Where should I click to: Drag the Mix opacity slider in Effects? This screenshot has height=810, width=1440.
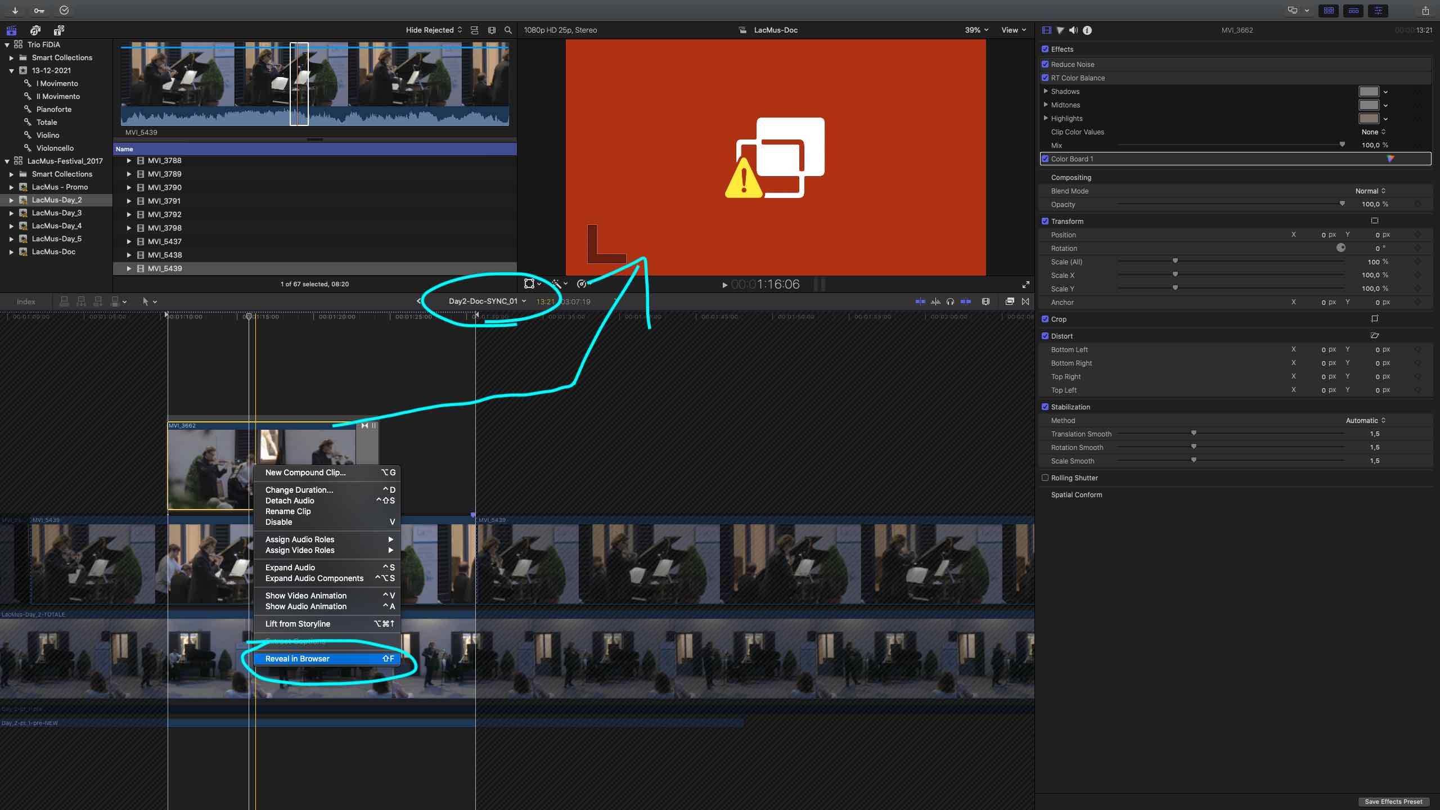click(x=1341, y=145)
